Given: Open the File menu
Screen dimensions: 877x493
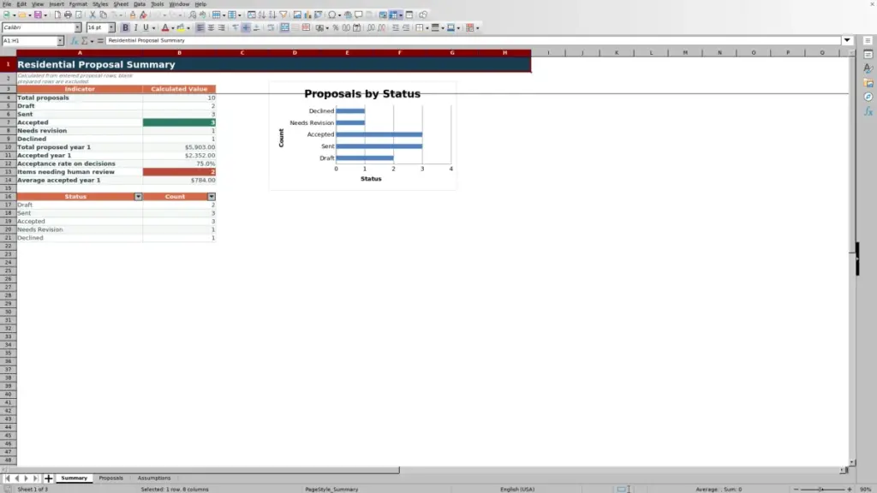Looking at the screenshot, I should [7, 4].
